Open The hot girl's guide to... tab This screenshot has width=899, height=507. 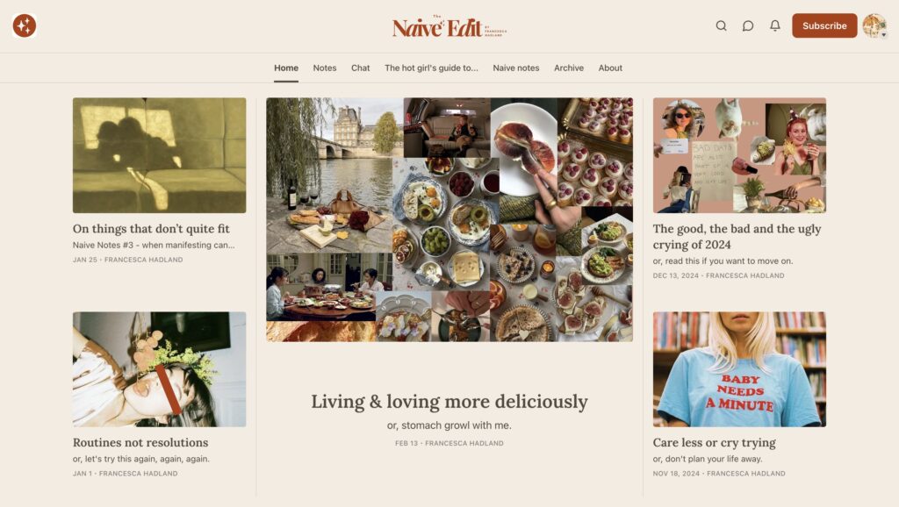(x=431, y=68)
